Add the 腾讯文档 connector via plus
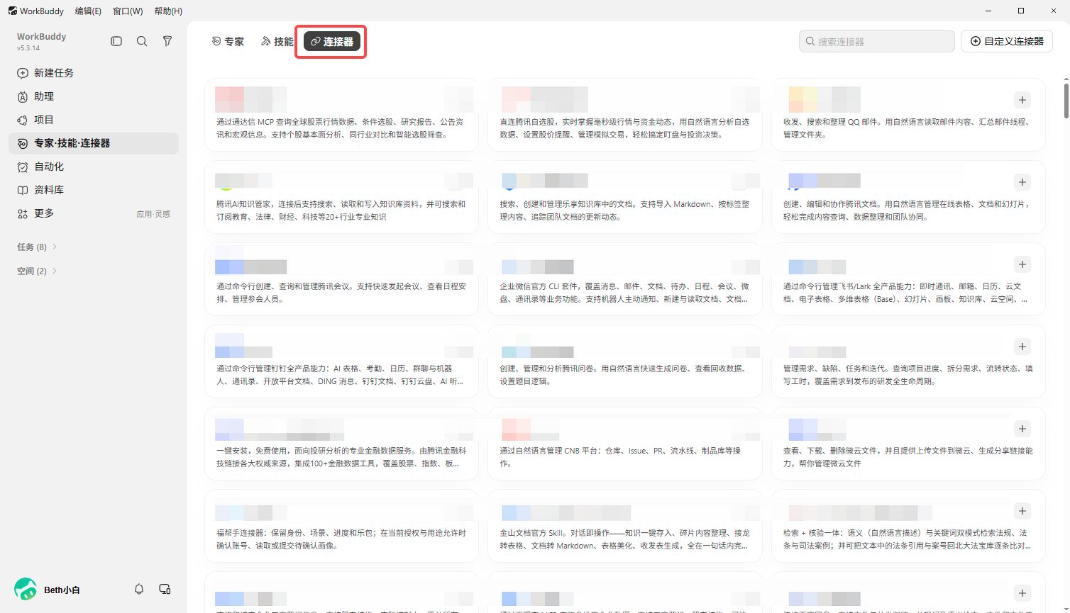The height and width of the screenshot is (613, 1070). pyautogui.click(x=1022, y=182)
